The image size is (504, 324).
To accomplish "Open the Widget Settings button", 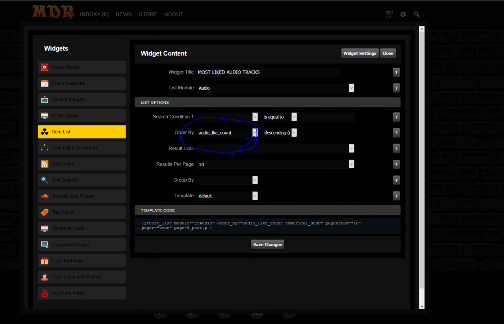I will pos(359,53).
